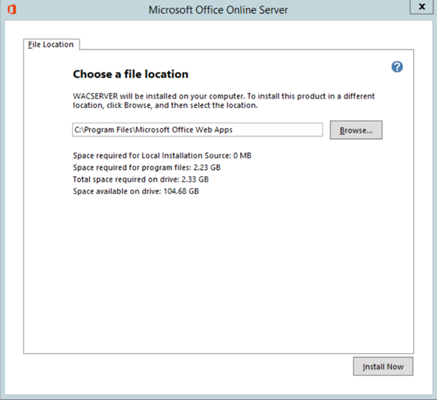Start setup with Install Now button
The image size is (437, 400).
tap(383, 367)
